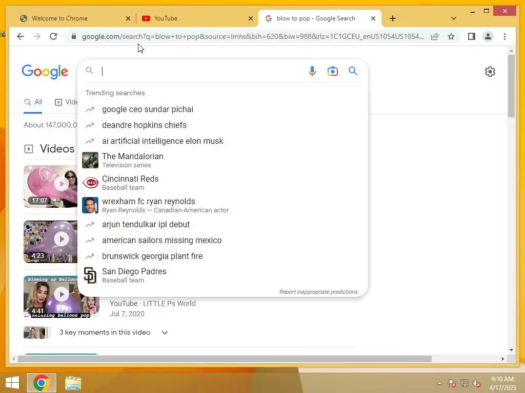Share this page icon in address bar
525x393 pixels.
[x=435, y=36]
